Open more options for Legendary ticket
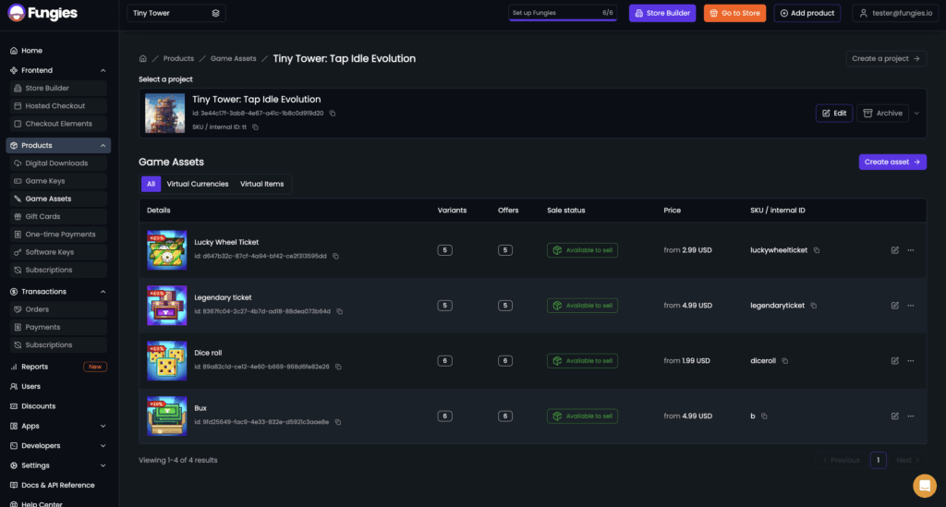 [x=911, y=306]
